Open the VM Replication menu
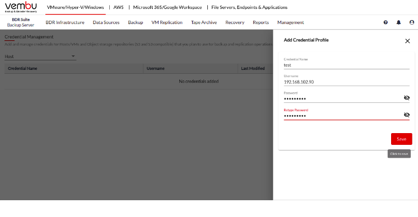This screenshot has height=217, width=418. pyautogui.click(x=167, y=22)
